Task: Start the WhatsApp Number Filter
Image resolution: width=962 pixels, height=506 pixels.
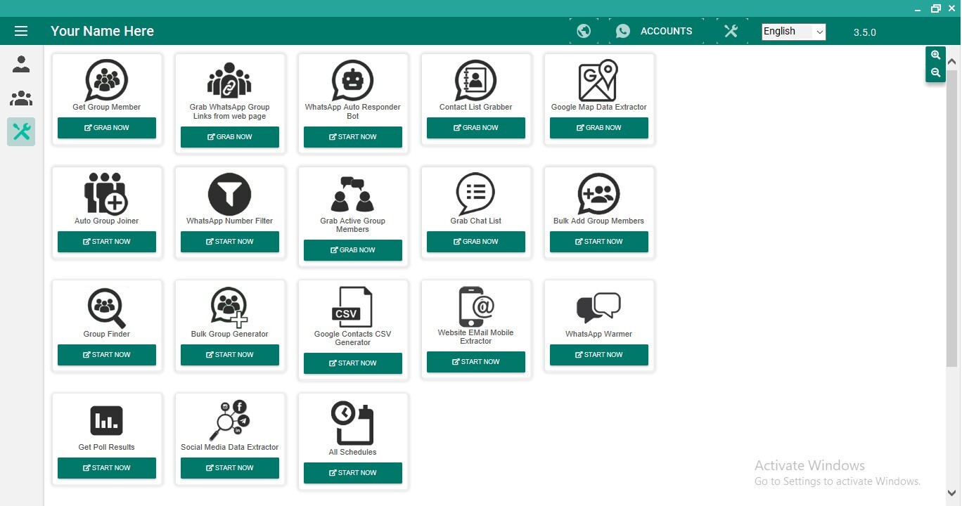Action: [230, 242]
